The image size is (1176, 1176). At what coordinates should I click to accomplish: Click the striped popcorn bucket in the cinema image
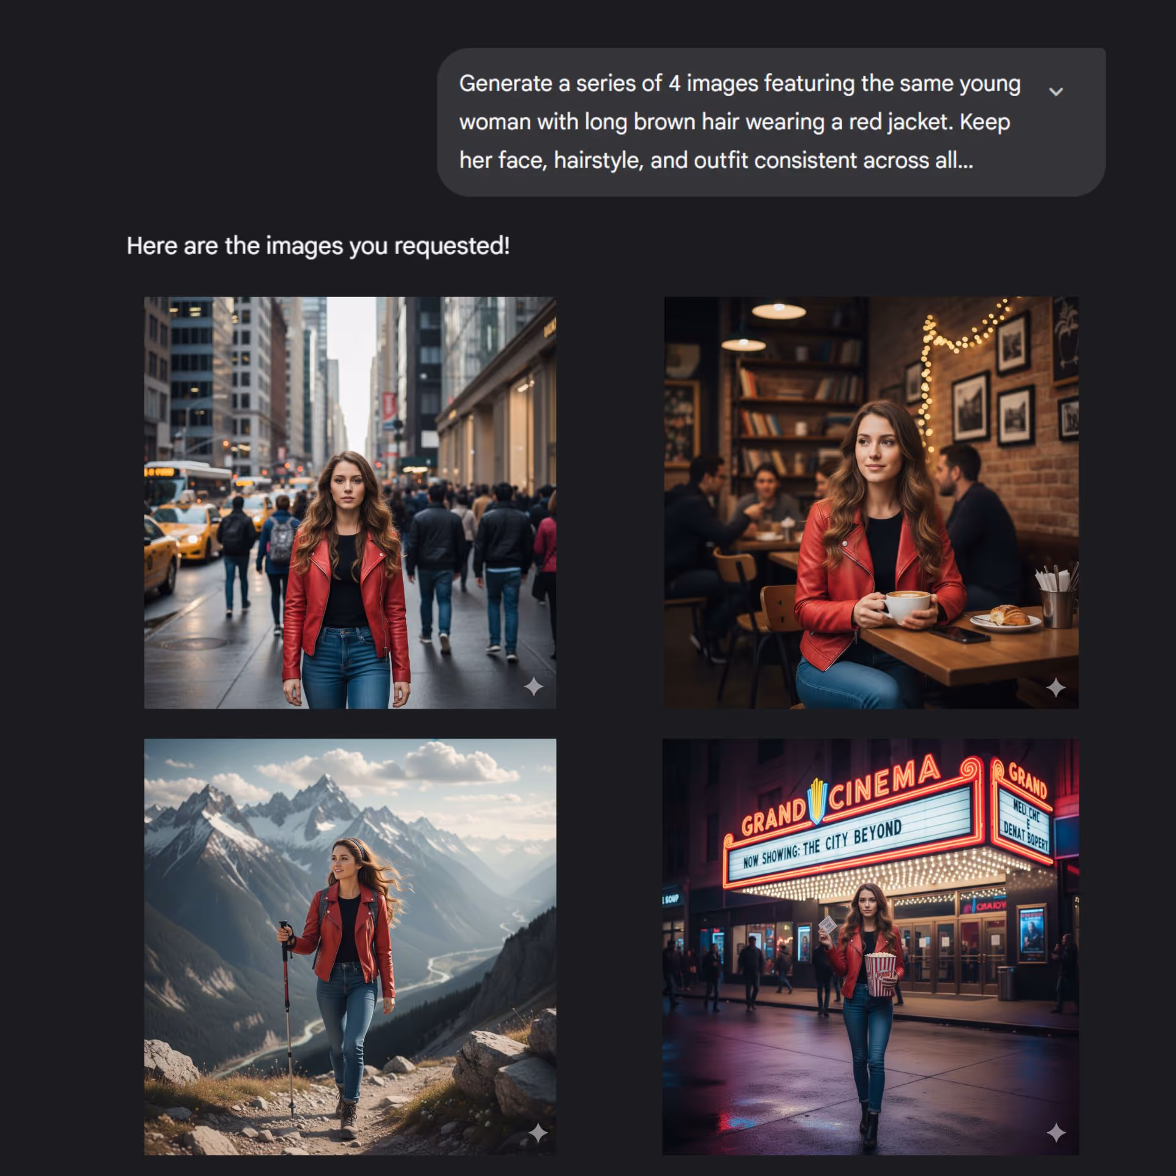[x=880, y=973]
